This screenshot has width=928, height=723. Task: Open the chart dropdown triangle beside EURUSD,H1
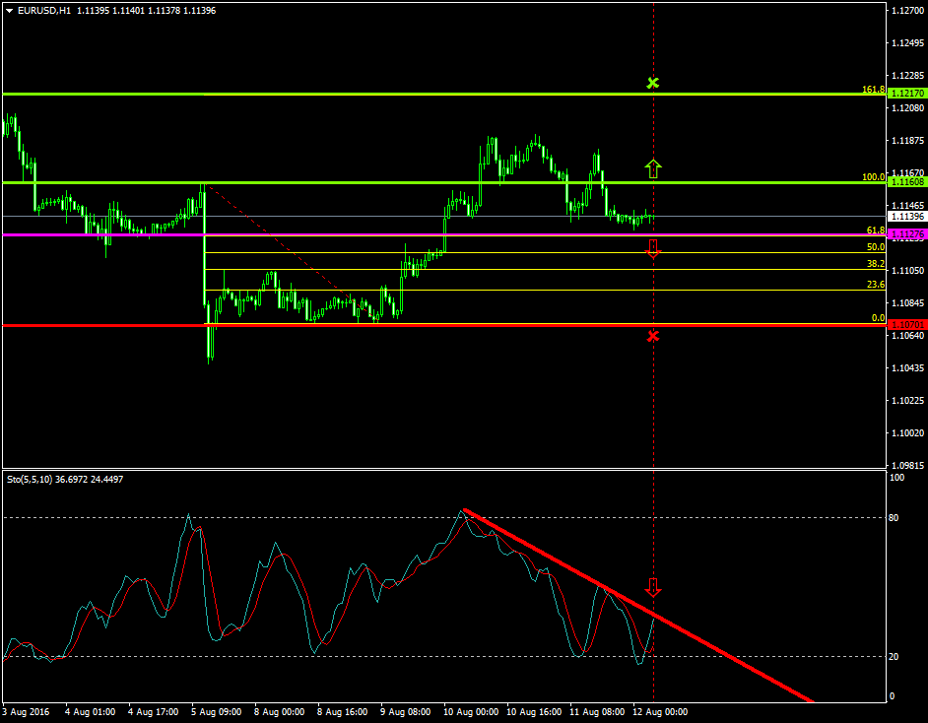point(9,10)
